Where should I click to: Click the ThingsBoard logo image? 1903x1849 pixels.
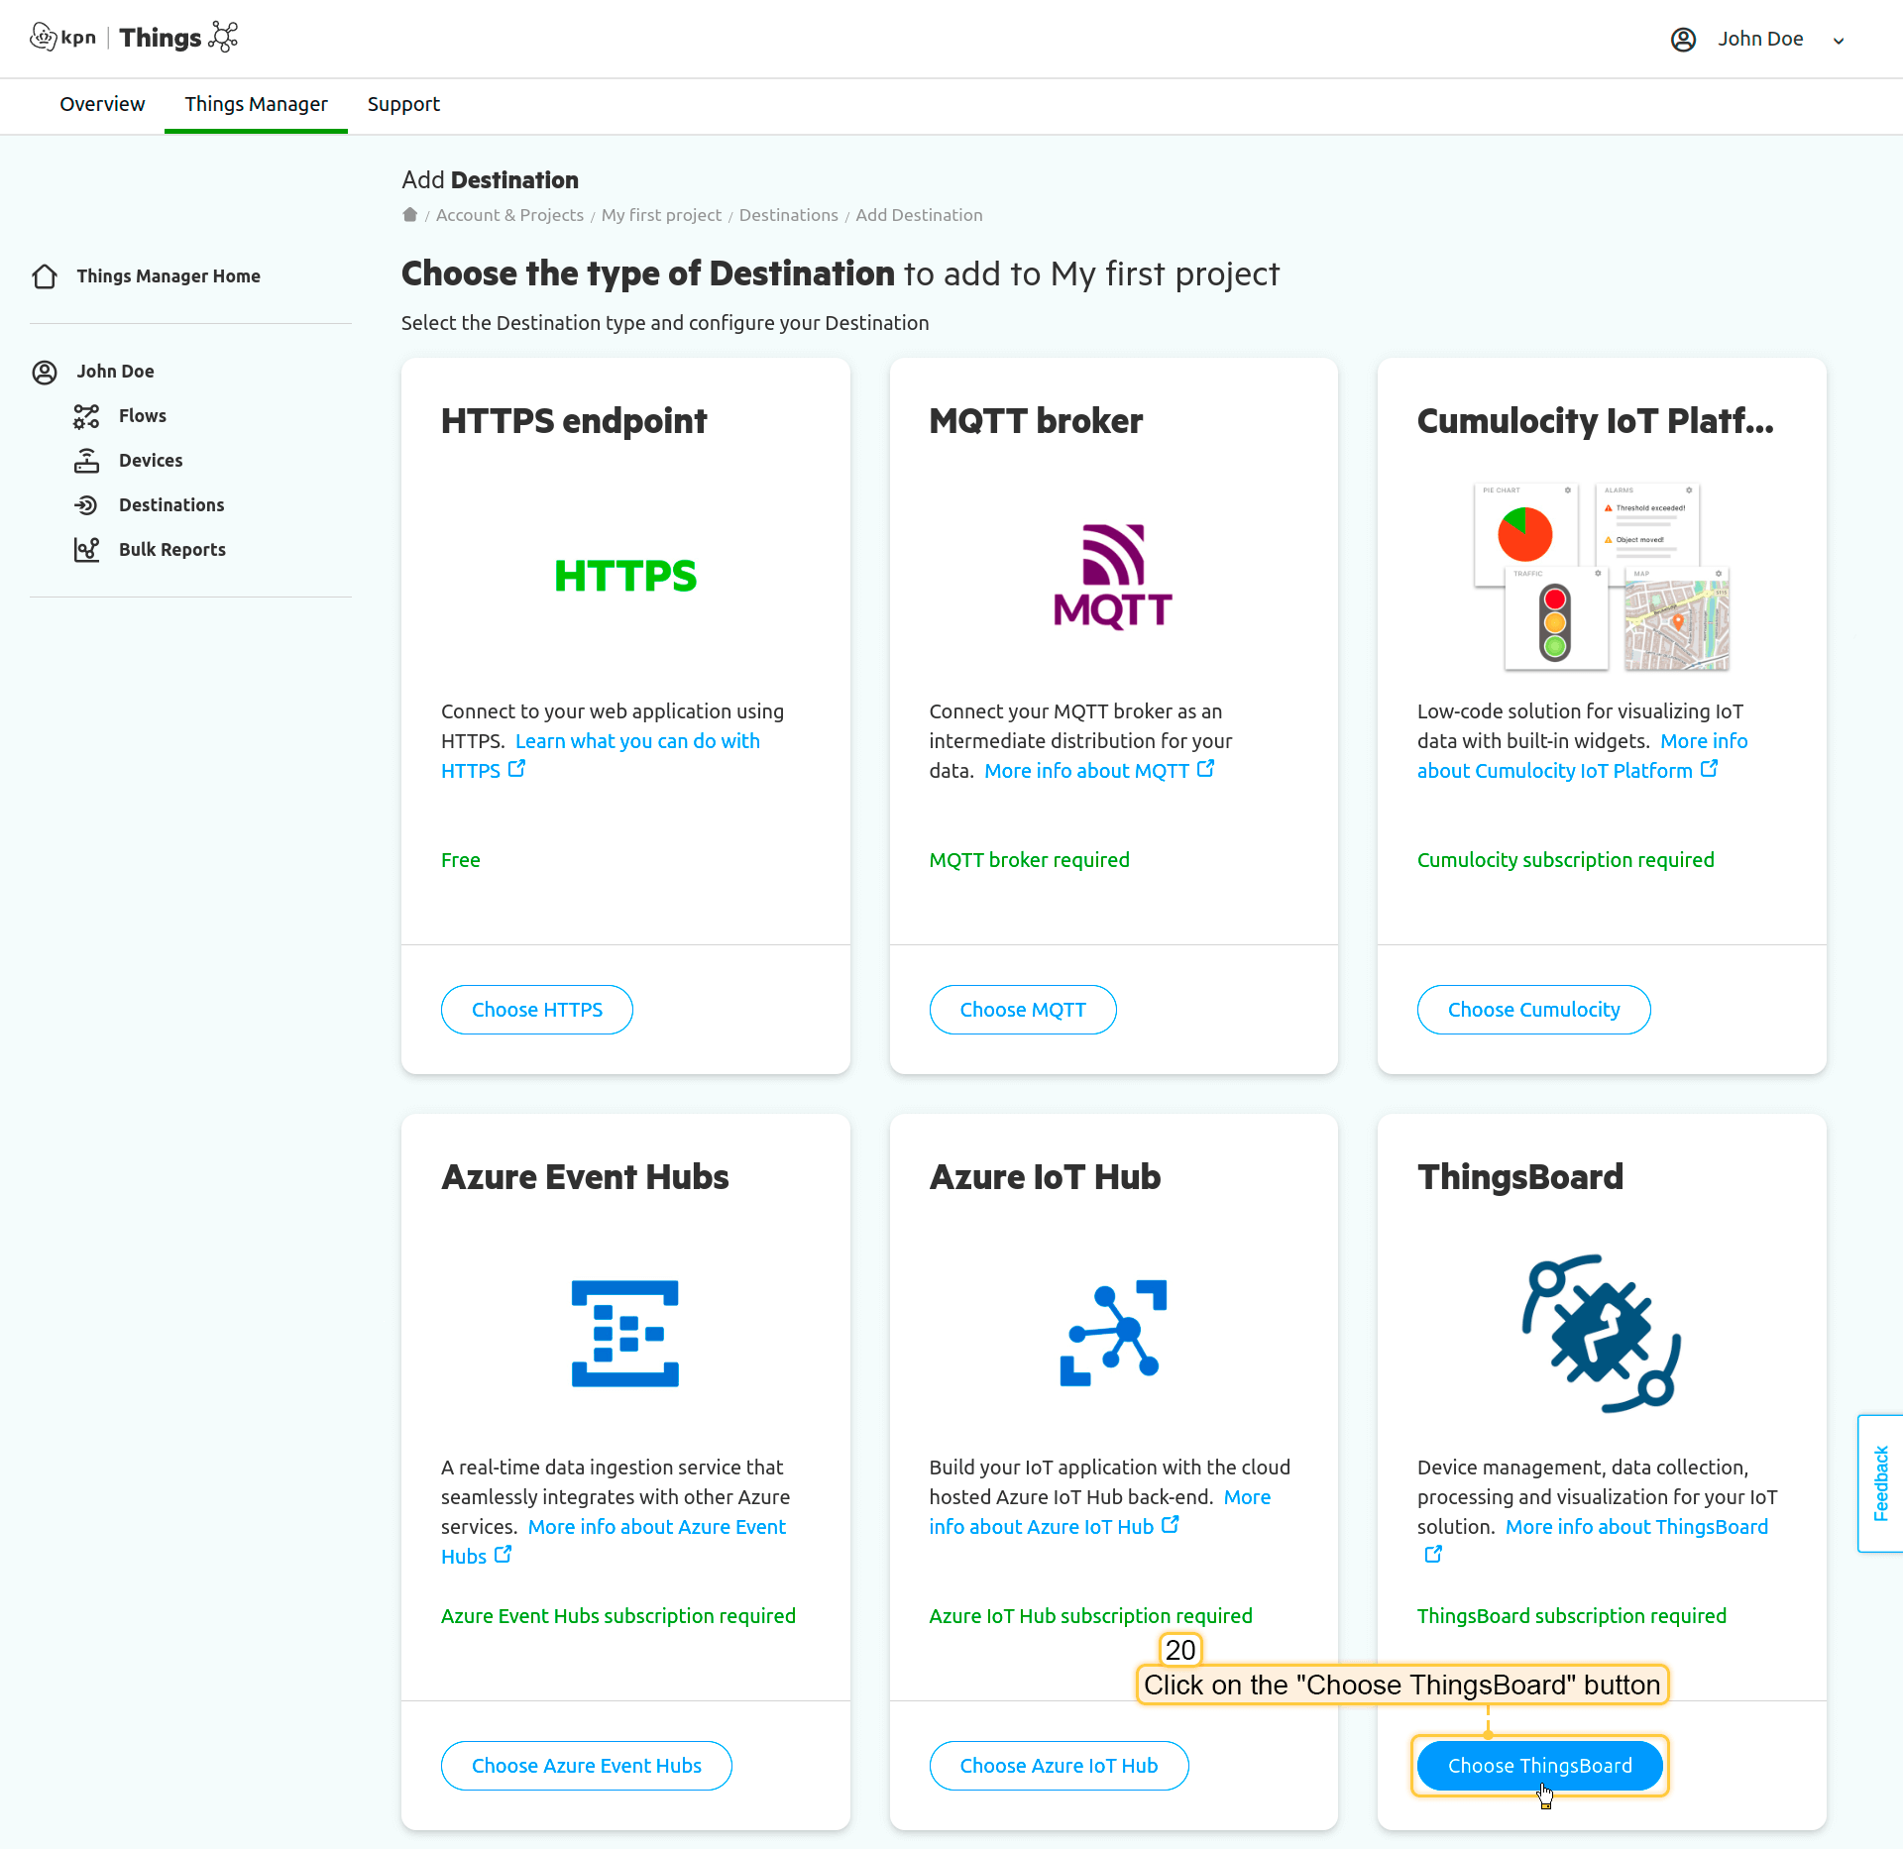(x=1601, y=1333)
